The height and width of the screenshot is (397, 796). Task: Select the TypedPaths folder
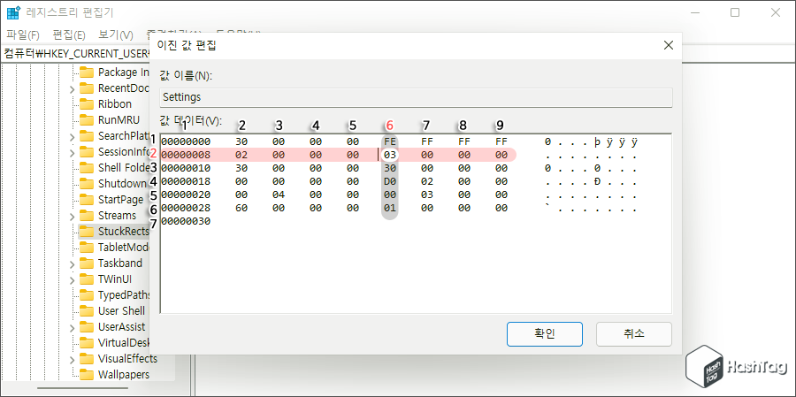pyautogui.click(x=124, y=295)
